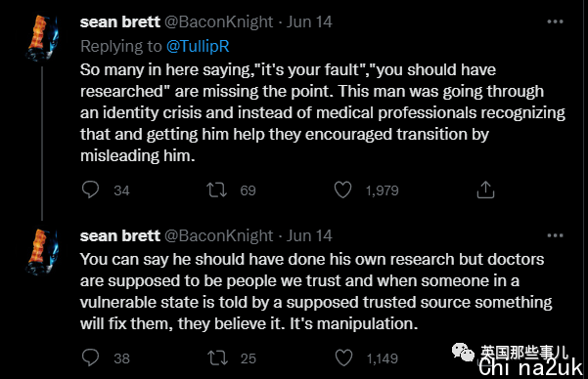Open the Jun 14 timestamp on first tweet
588x379 pixels.
click(x=309, y=22)
